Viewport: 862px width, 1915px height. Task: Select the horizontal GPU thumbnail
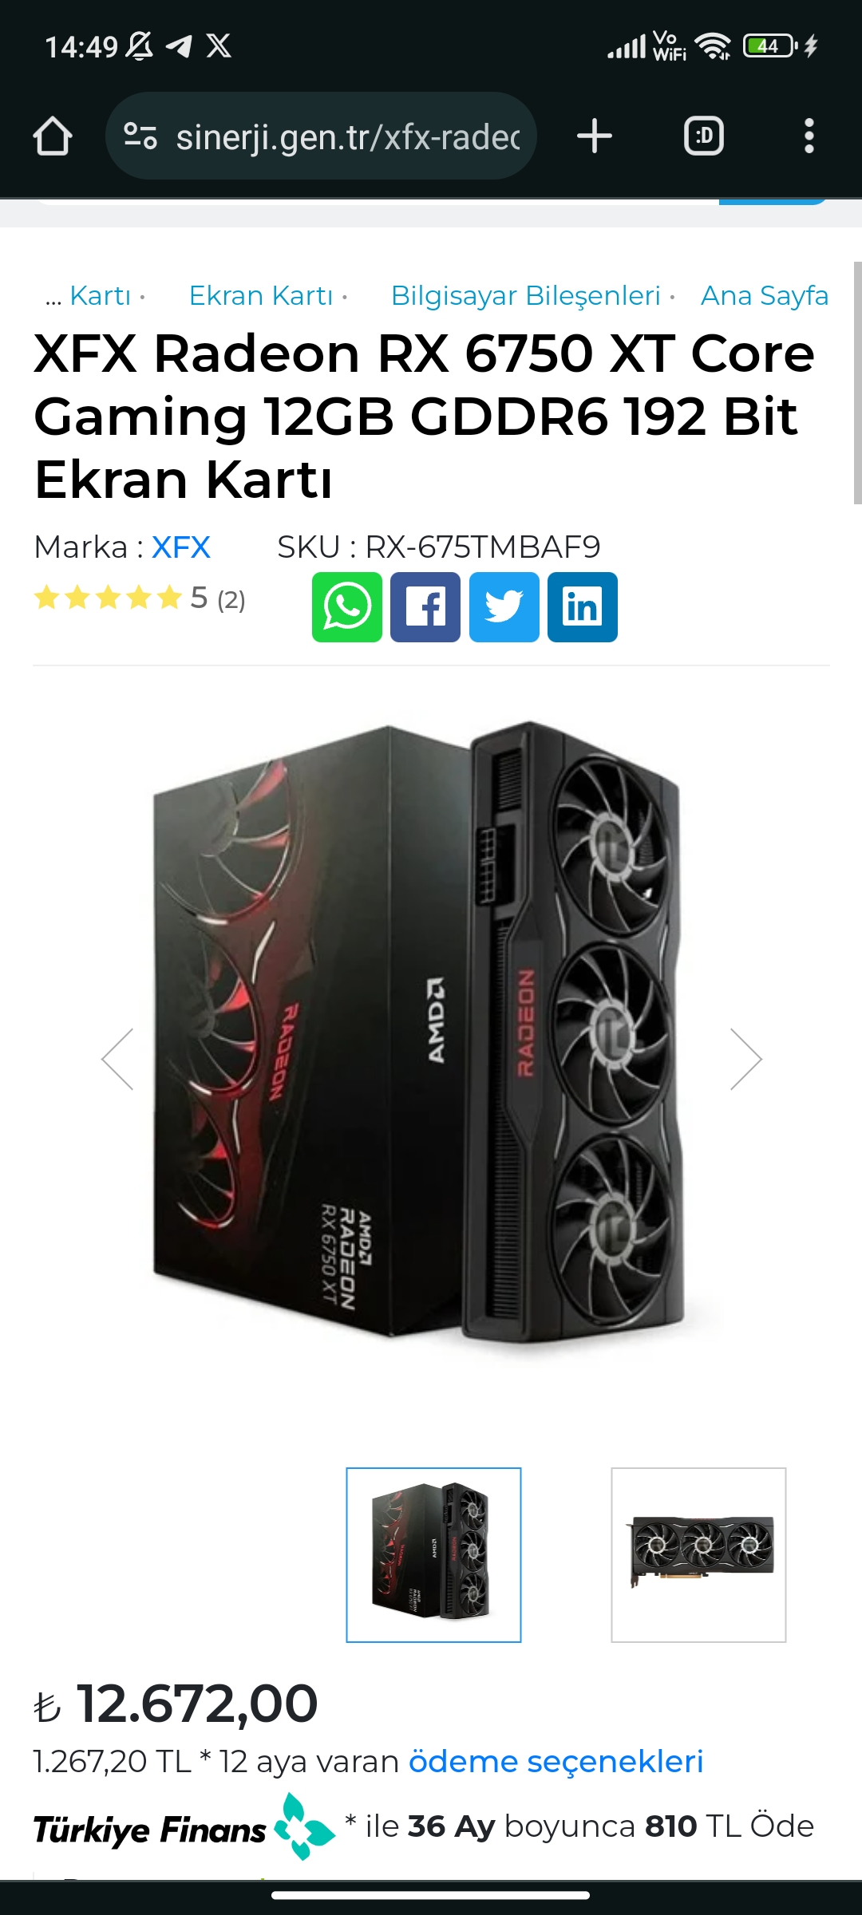[x=698, y=1555]
